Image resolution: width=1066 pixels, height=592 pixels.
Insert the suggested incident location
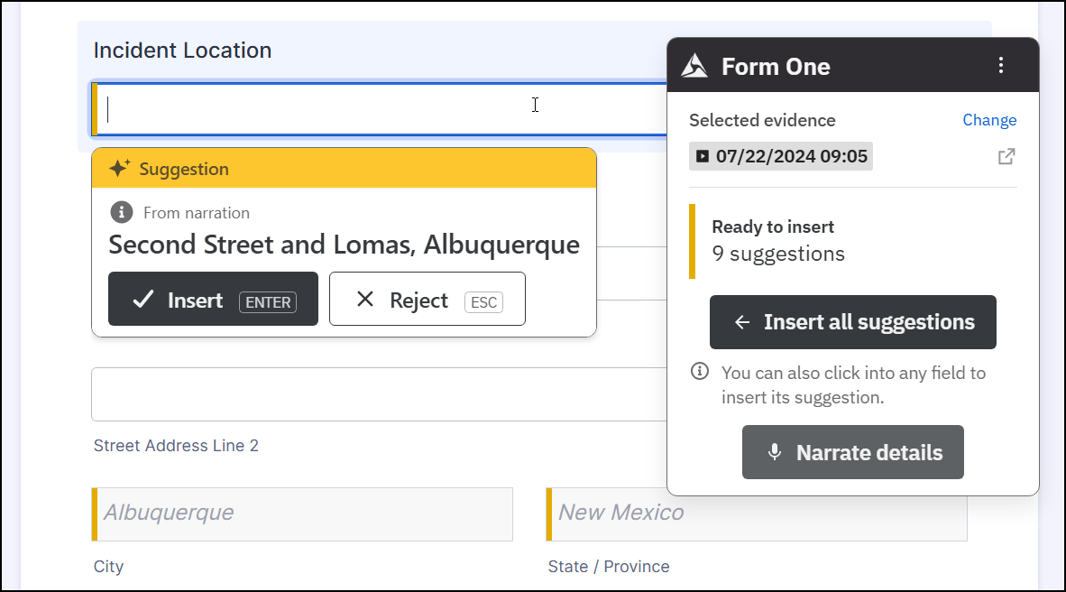coord(213,299)
